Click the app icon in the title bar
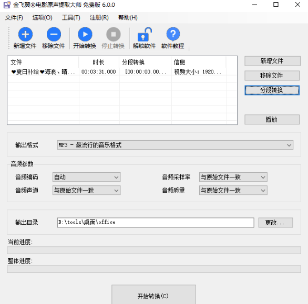 pos(7,5)
